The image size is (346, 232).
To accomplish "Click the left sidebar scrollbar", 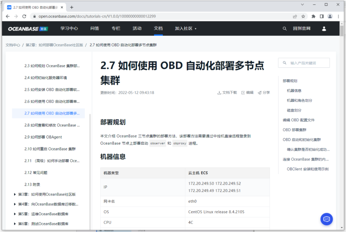I will [90, 172].
